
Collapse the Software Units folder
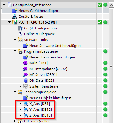(15, 39)
